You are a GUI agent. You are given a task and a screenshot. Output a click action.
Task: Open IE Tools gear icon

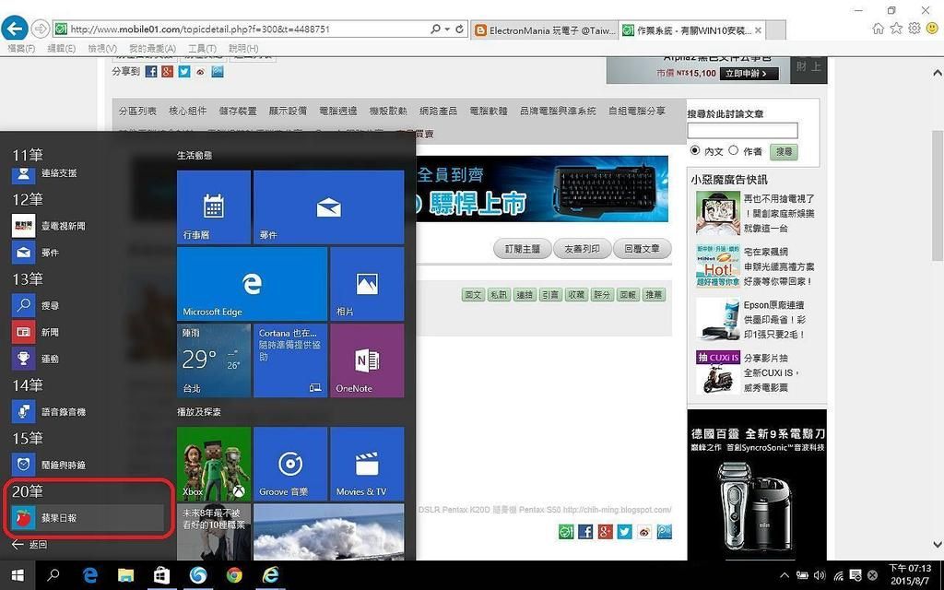[914, 29]
